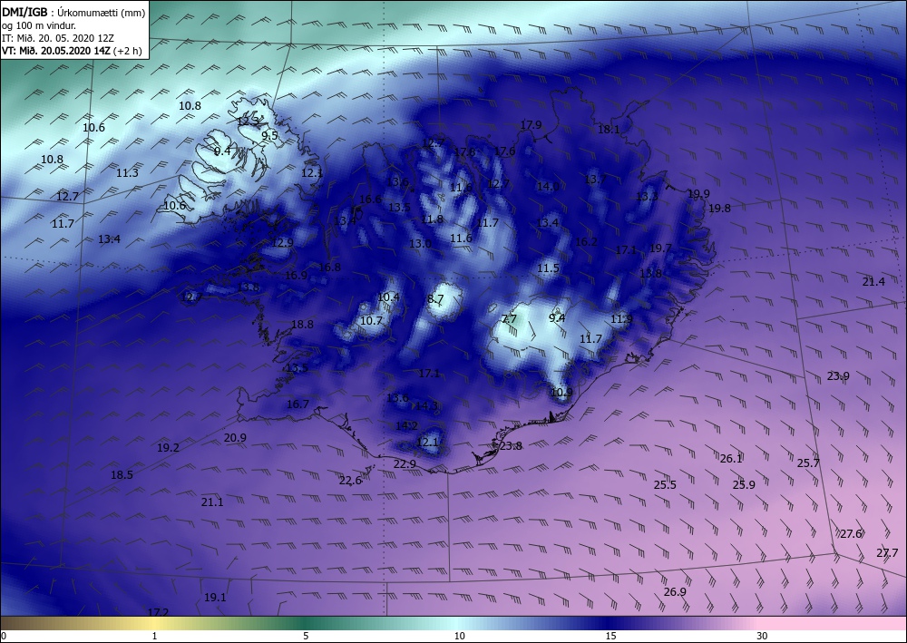
Task: Click the colour scale tick labelled 10
Action: pos(459,636)
